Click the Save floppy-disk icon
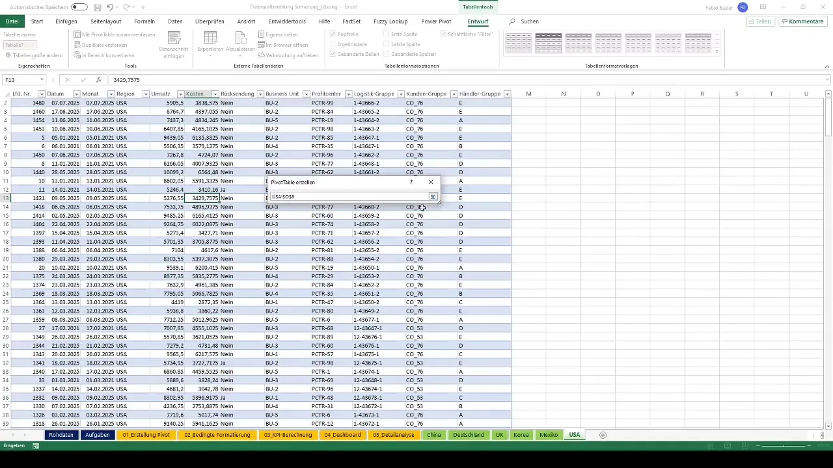 pyautogui.click(x=97, y=7)
